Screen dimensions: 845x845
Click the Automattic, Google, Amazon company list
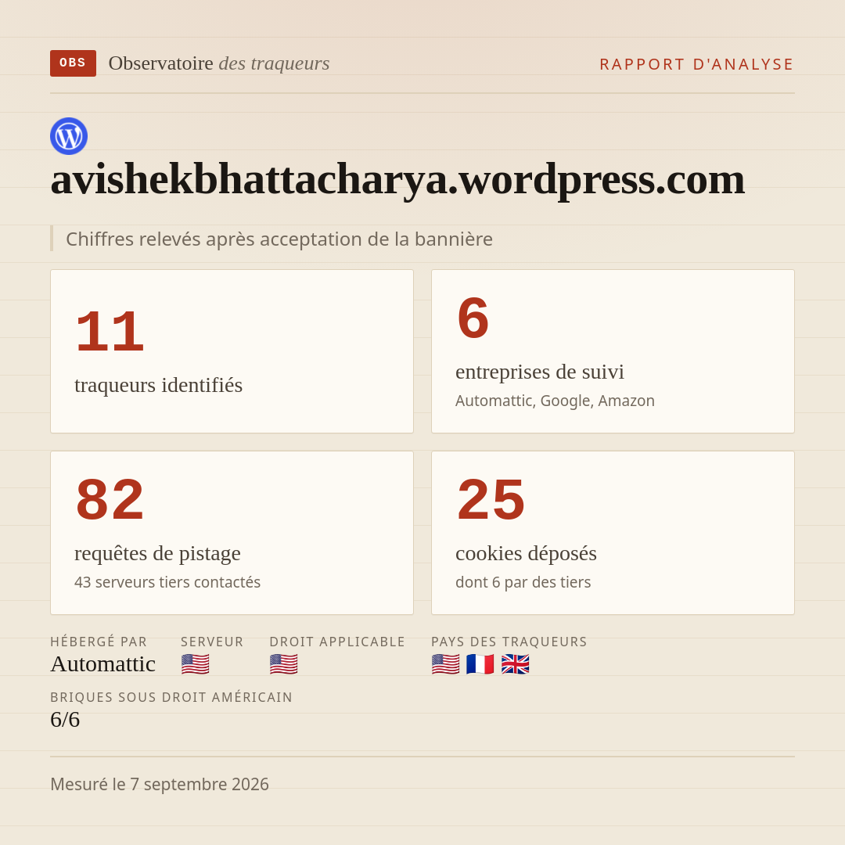[x=555, y=401]
